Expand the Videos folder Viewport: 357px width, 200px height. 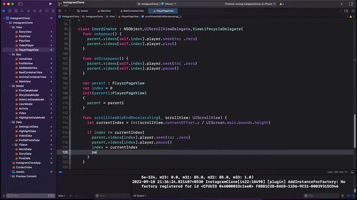(x=13, y=144)
